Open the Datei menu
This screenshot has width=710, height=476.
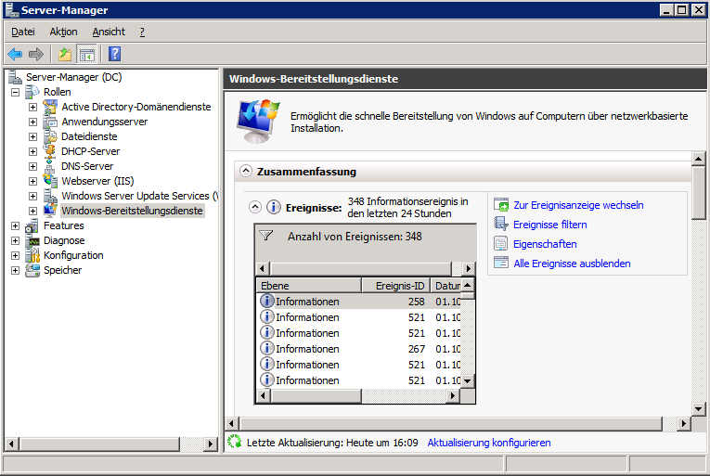23,32
